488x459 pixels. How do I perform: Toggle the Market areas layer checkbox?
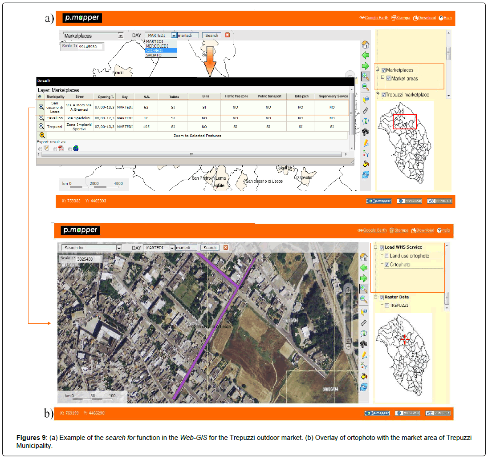pyautogui.click(x=389, y=79)
